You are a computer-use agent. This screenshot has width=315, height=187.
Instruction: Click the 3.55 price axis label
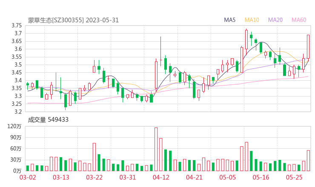pyautogui.click(x=17, y=57)
